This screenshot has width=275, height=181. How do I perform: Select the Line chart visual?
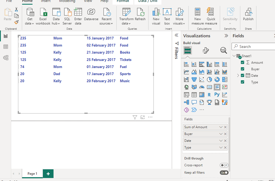click(x=187, y=72)
